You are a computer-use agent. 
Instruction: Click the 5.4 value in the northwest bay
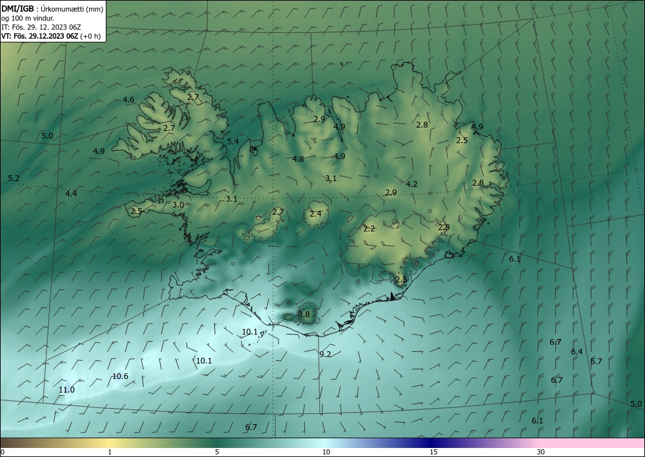(x=233, y=142)
